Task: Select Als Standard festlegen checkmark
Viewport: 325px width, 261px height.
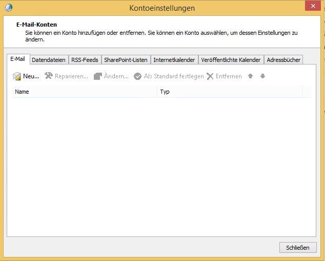Action: [137, 76]
